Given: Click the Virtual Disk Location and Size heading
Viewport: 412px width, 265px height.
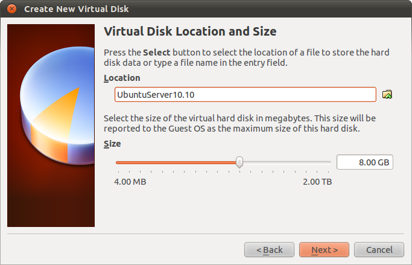Looking at the screenshot, I should (x=190, y=31).
